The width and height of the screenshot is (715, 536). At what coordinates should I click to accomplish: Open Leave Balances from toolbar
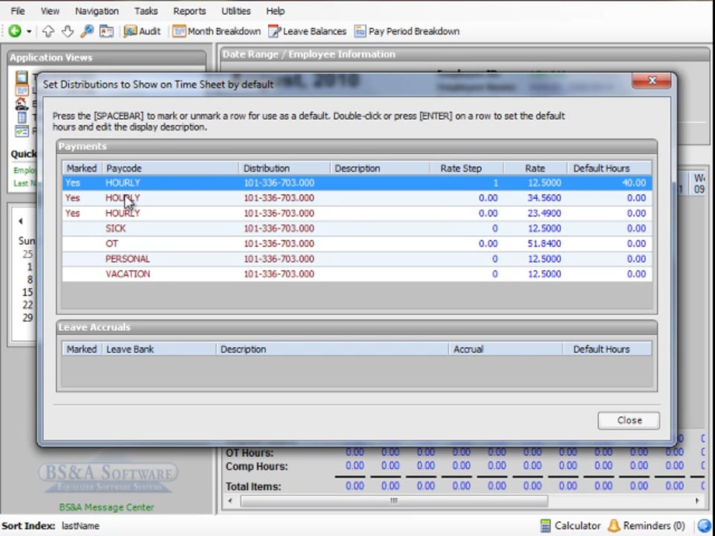(x=308, y=31)
